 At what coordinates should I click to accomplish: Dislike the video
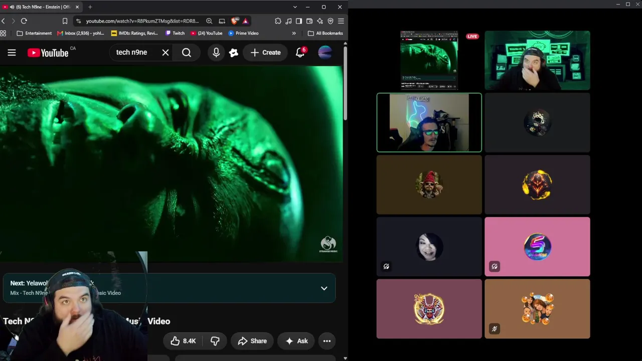coord(215,341)
